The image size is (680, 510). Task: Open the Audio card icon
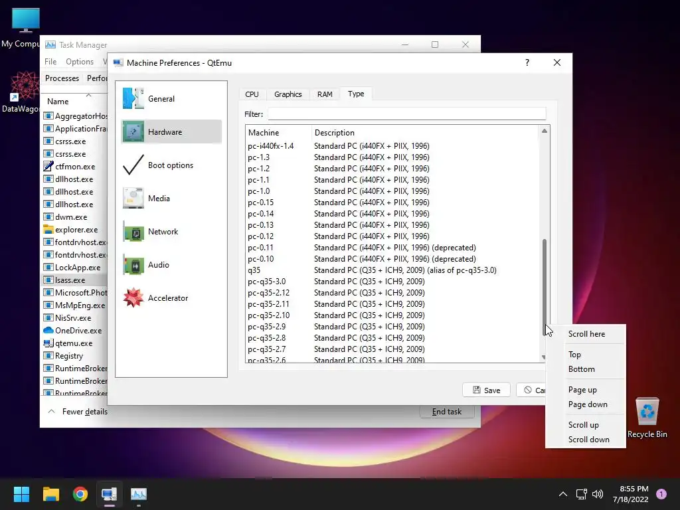click(133, 264)
